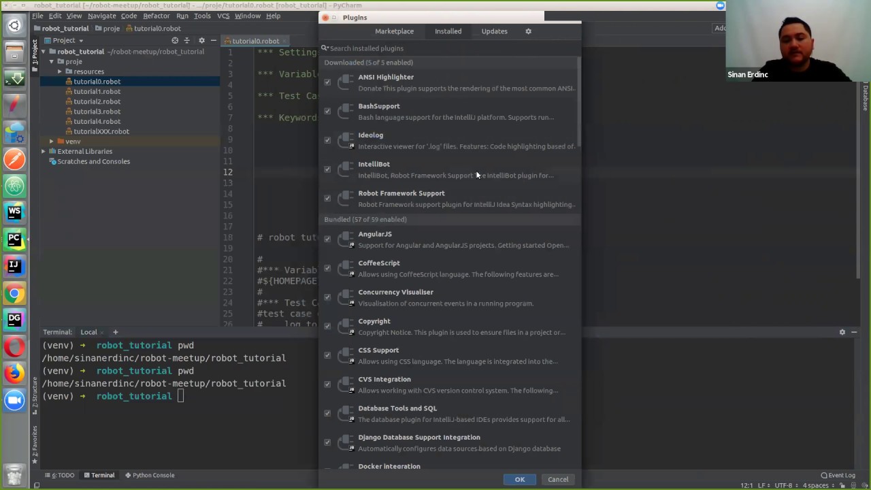The width and height of the screenshot is (871, 490).
Task: Close the tutorial0.robot editor tab
Action: click(x=284, y=41)
